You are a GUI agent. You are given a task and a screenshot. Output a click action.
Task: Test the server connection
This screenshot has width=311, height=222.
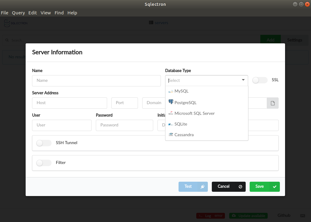click(193, 187)
